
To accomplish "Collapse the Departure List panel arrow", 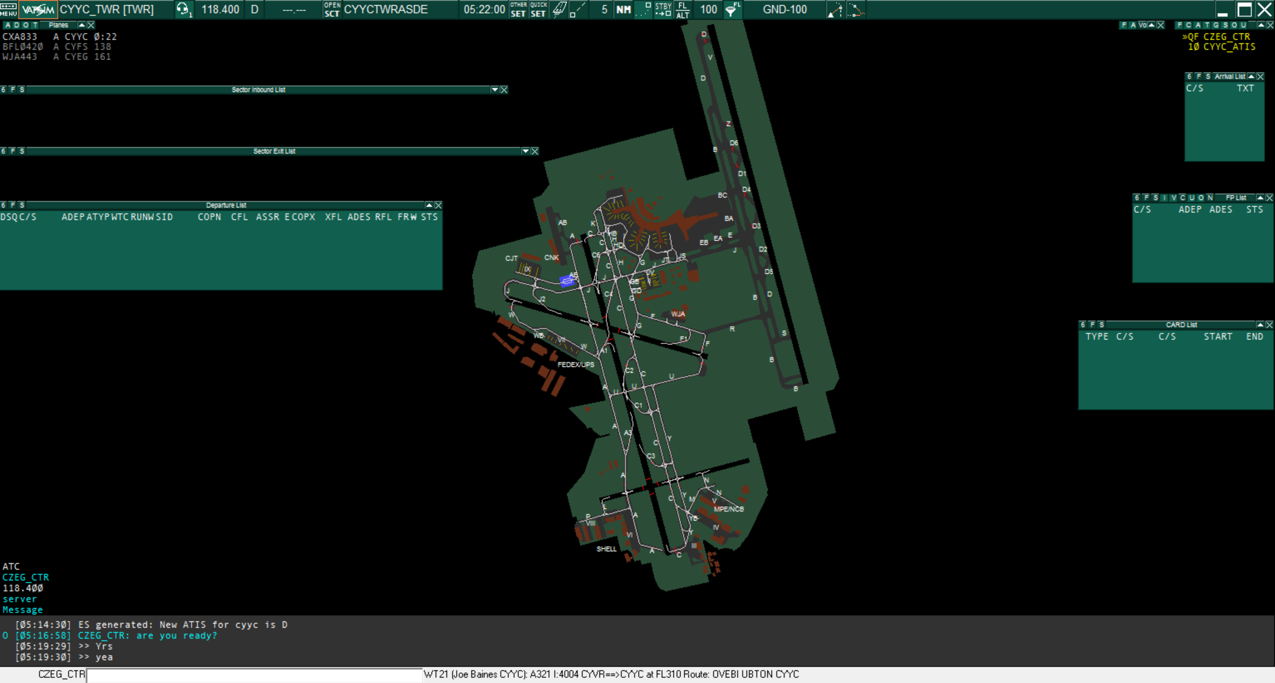I will pyautogui.click(x=429, y=205).
